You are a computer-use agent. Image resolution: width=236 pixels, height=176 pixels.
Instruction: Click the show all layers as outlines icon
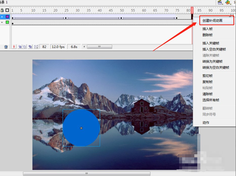(x=7, y=10)
